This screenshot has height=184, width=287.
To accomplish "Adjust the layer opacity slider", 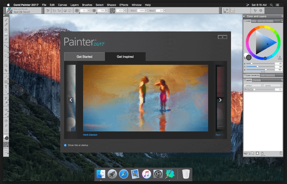I will coord(264,89).
